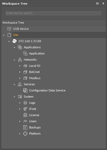
Task: Expand the Users node arrow
Action: click(20, 121)
